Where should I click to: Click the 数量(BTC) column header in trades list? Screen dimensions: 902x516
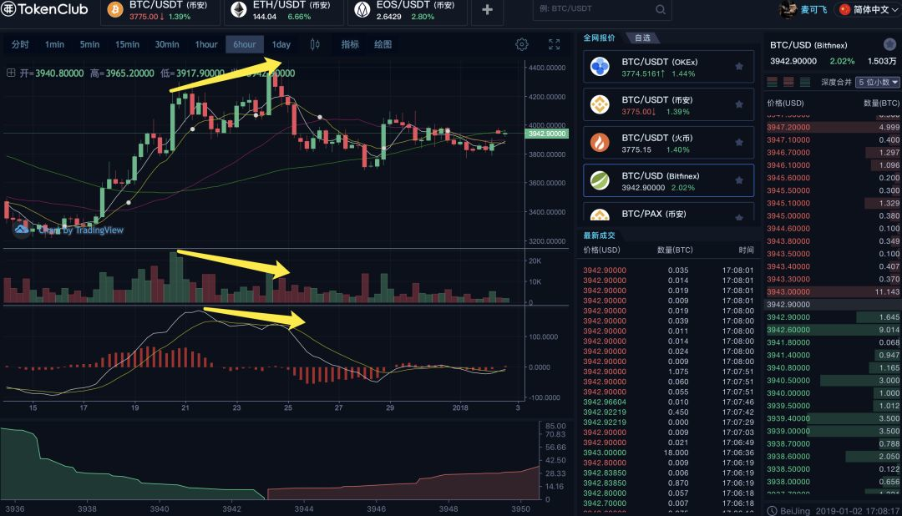click(x=675, y=250)
